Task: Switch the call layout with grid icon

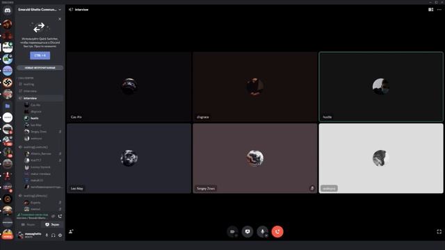Action: tap(430, 10)
